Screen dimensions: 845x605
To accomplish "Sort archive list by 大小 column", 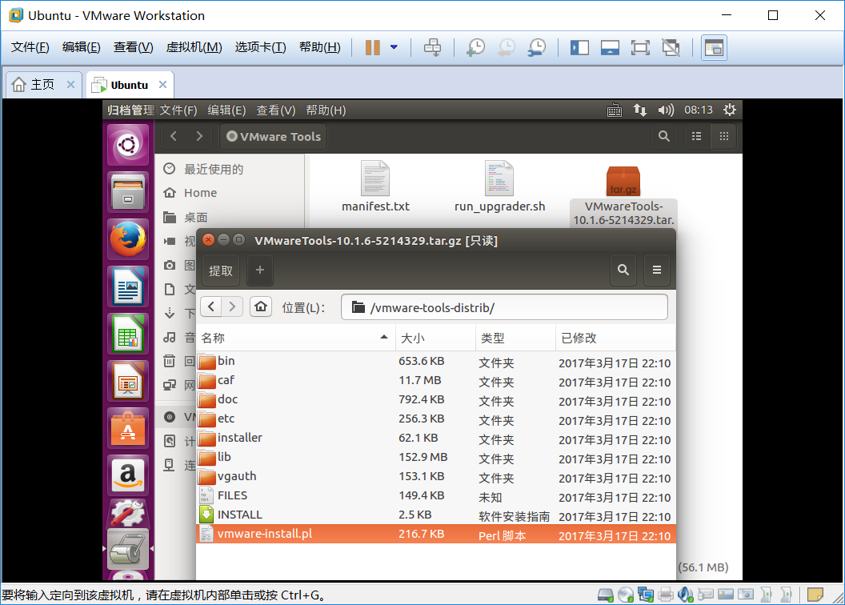I will point(435,338).
